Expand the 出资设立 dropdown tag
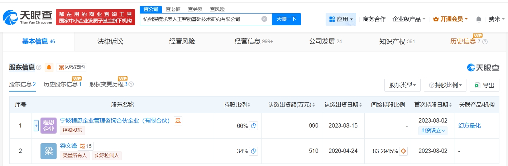The image size is (508, 166). click(x=433, y=131)
